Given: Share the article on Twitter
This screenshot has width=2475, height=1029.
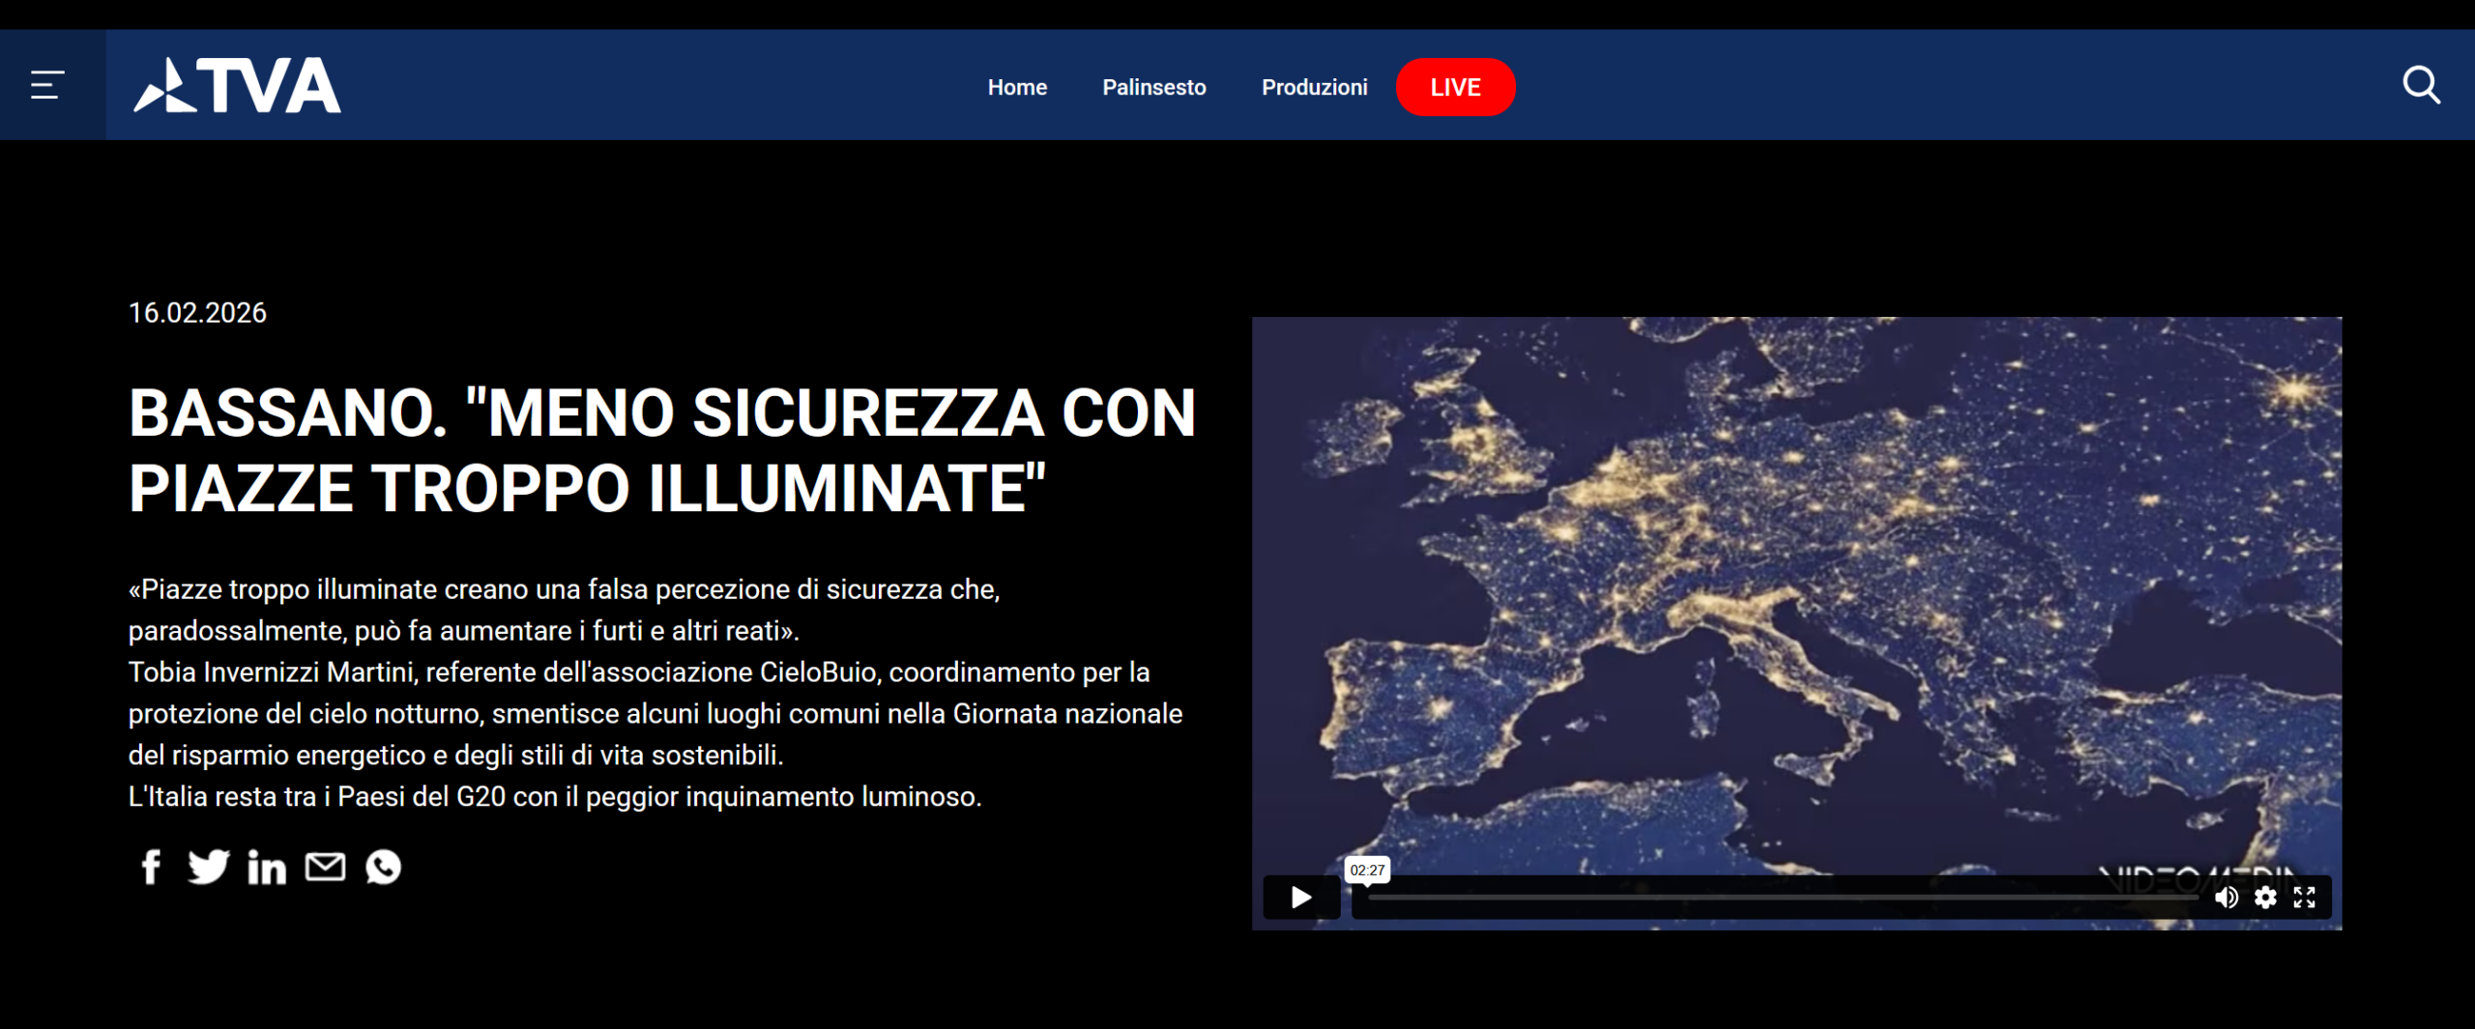Looking at the screenshot, I should click(208, 867).
